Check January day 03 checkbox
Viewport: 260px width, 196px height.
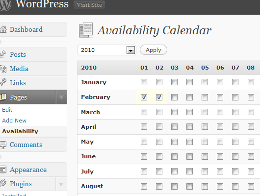[x=174, y=82]
